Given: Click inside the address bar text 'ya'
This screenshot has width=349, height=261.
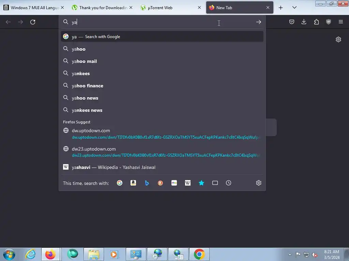Looking at the screenshot, I should point(74,22).
